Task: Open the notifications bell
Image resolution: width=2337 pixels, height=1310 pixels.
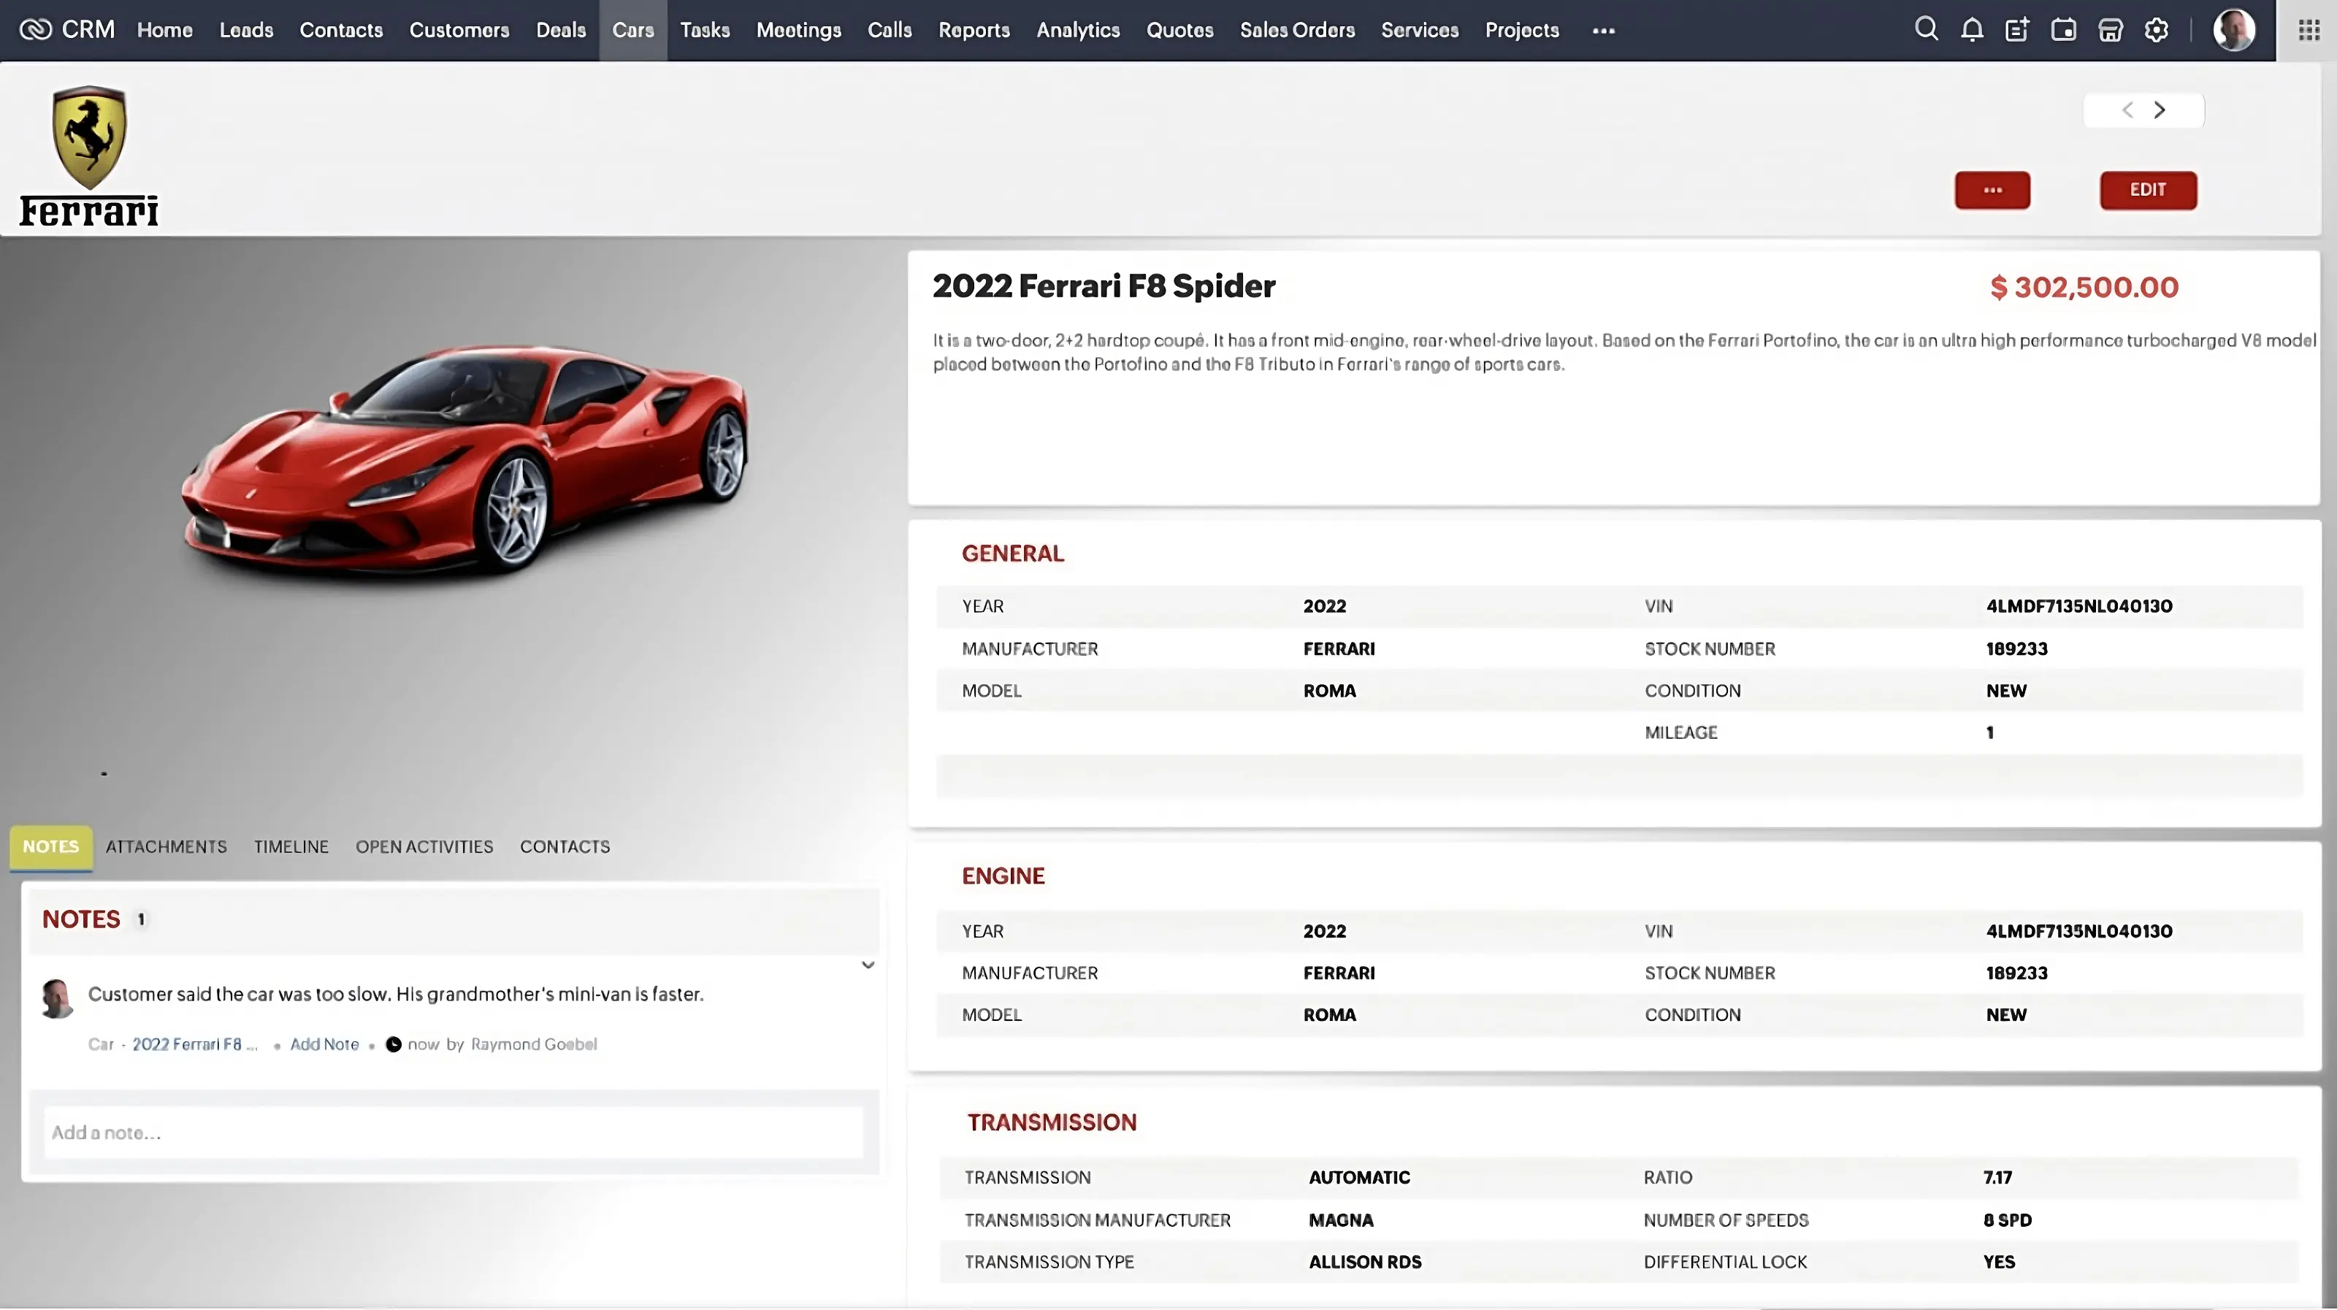Action: [x=1971, y=29]
